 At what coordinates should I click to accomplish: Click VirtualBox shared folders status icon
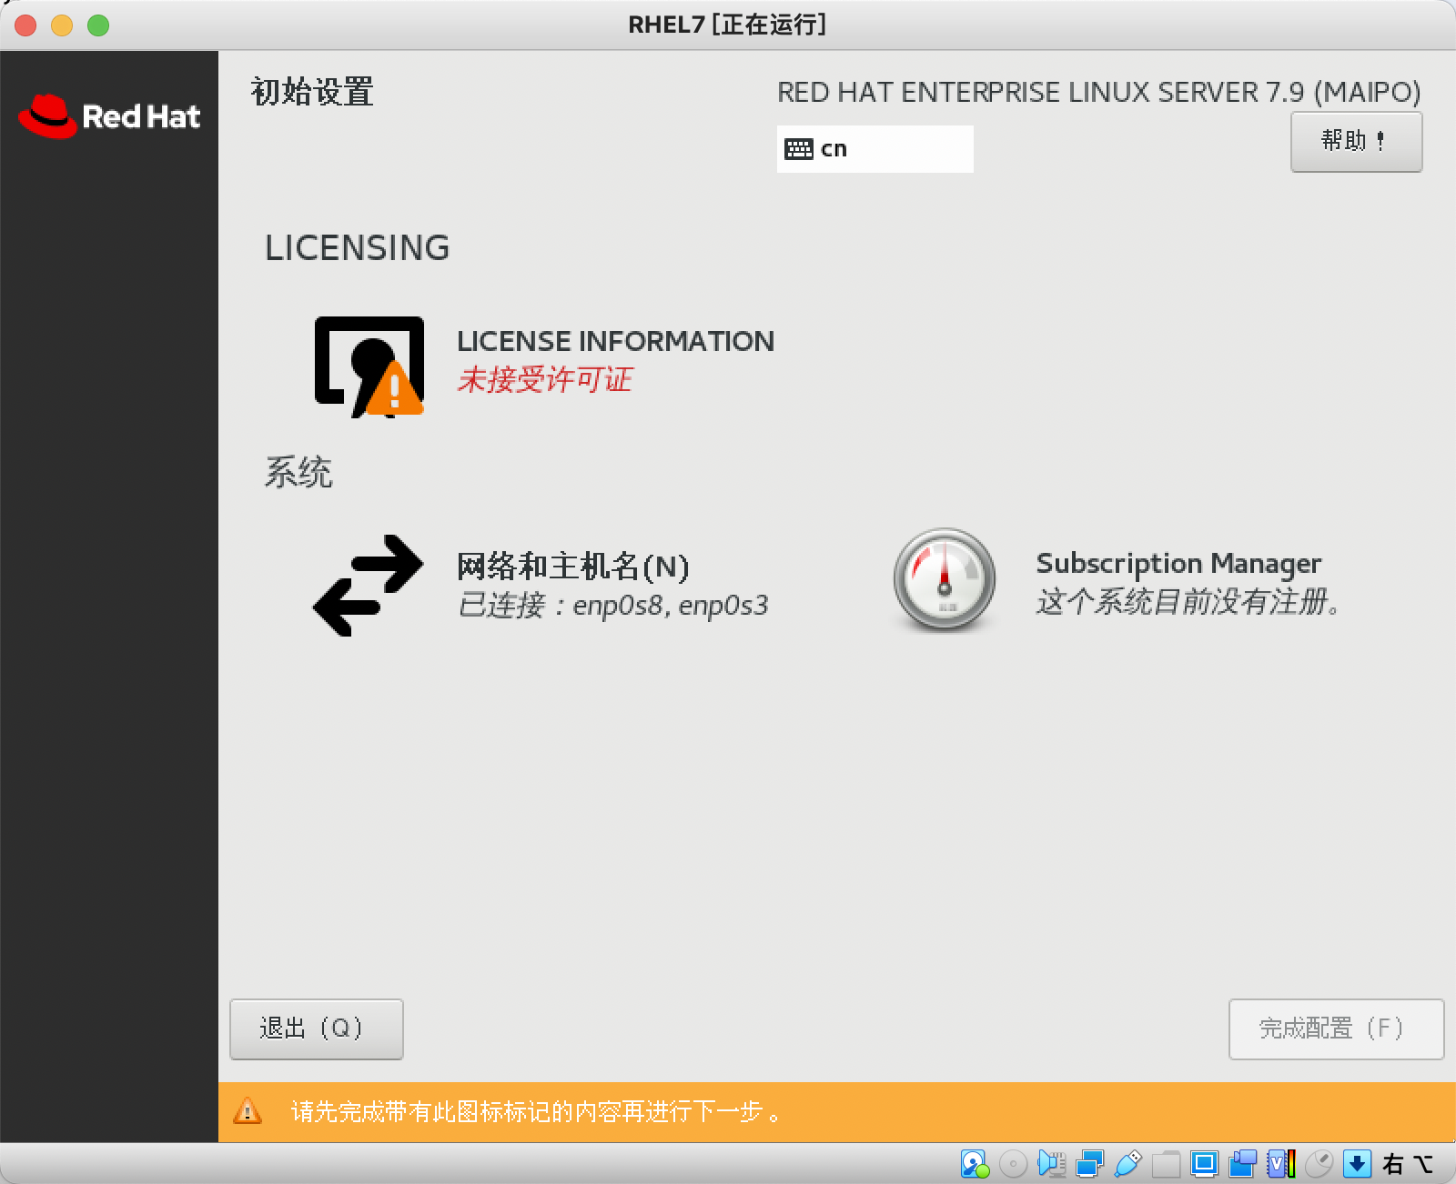1166,1164
